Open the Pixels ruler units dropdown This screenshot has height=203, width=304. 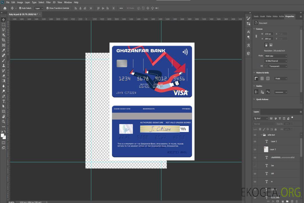coord(281,78)
